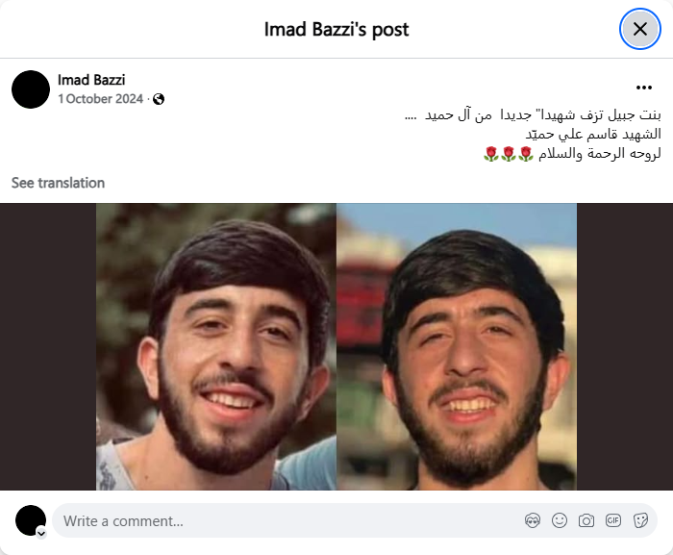
Task: Open the three-dot post options menu
Action: click(644, 88)
